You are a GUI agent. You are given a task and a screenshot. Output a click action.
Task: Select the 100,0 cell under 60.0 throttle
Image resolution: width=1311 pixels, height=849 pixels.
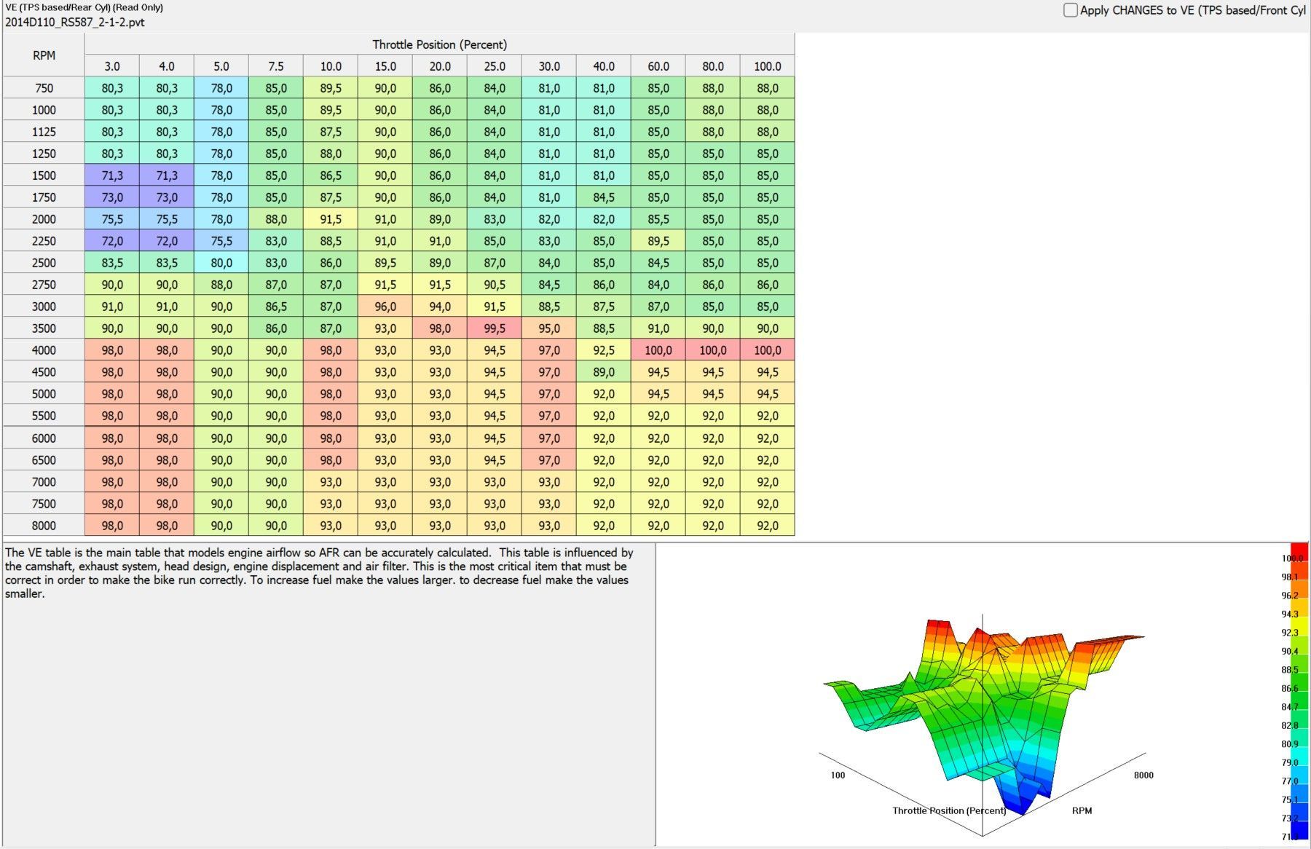[x=658, y=350]
